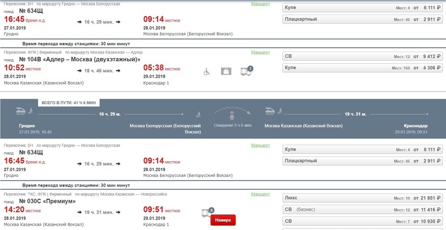Viewport: 446px width, 230px height.
Task: Click Москва Казанская station under 10:52 departure
Action: pos(44,83)
